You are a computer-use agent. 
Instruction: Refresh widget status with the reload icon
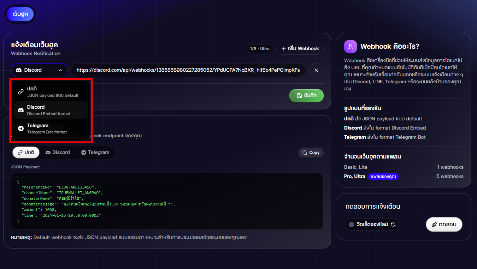tap(393, 225)
